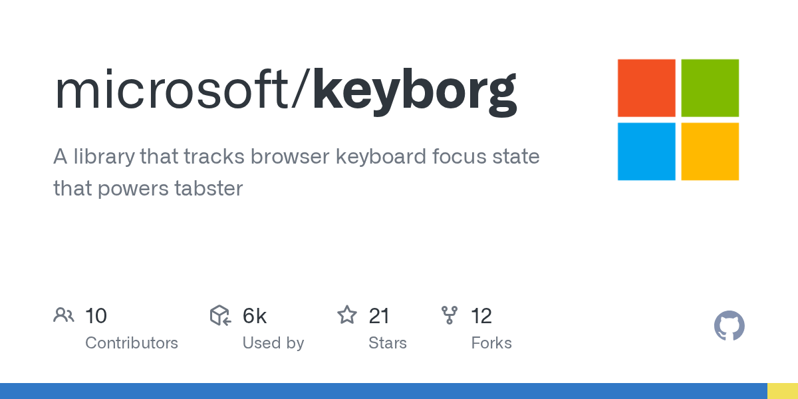Click the Contributors label
Screen dimensions: 798x399
click(x=132, y=343)
